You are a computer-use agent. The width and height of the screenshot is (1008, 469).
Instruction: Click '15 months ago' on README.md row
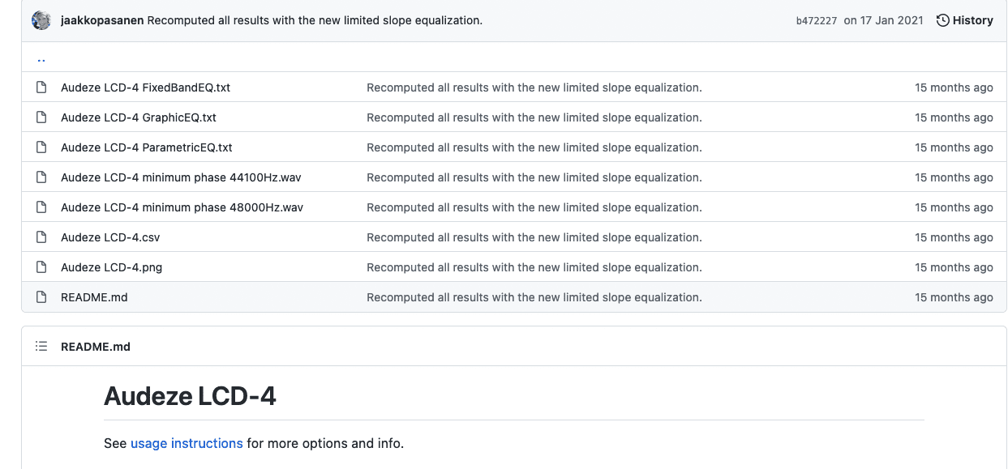coord(954,297)
